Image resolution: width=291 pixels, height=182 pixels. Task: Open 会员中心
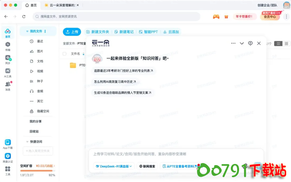click(x=270, y=16)
